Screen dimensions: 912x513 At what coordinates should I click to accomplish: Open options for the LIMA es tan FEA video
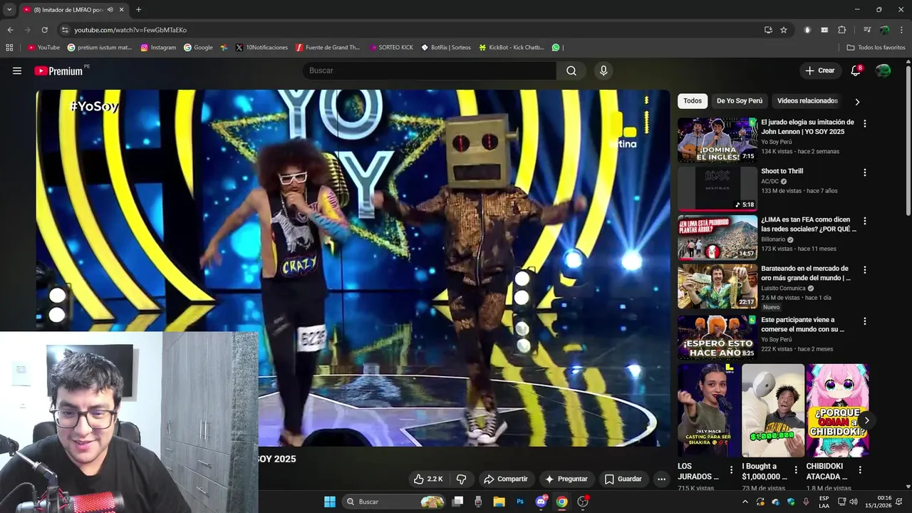(x=865, y=221)
